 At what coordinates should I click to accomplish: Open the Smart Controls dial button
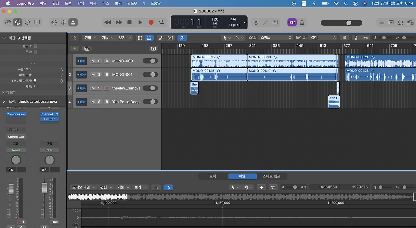54,22
